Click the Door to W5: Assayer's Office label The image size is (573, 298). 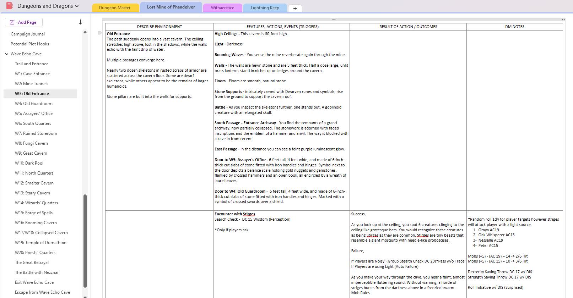(x=240, y=160)
